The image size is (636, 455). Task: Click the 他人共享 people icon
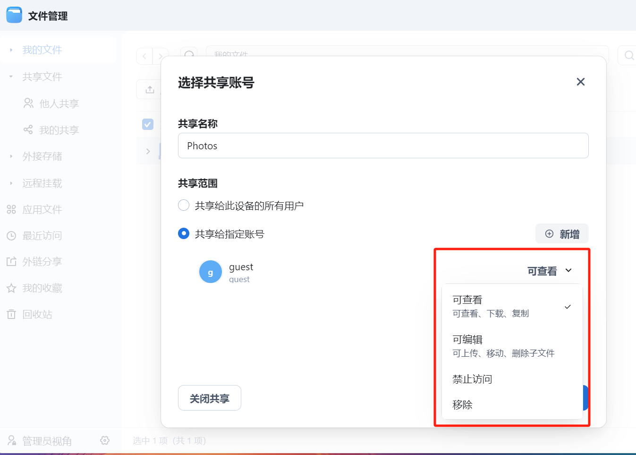[28, 103]
